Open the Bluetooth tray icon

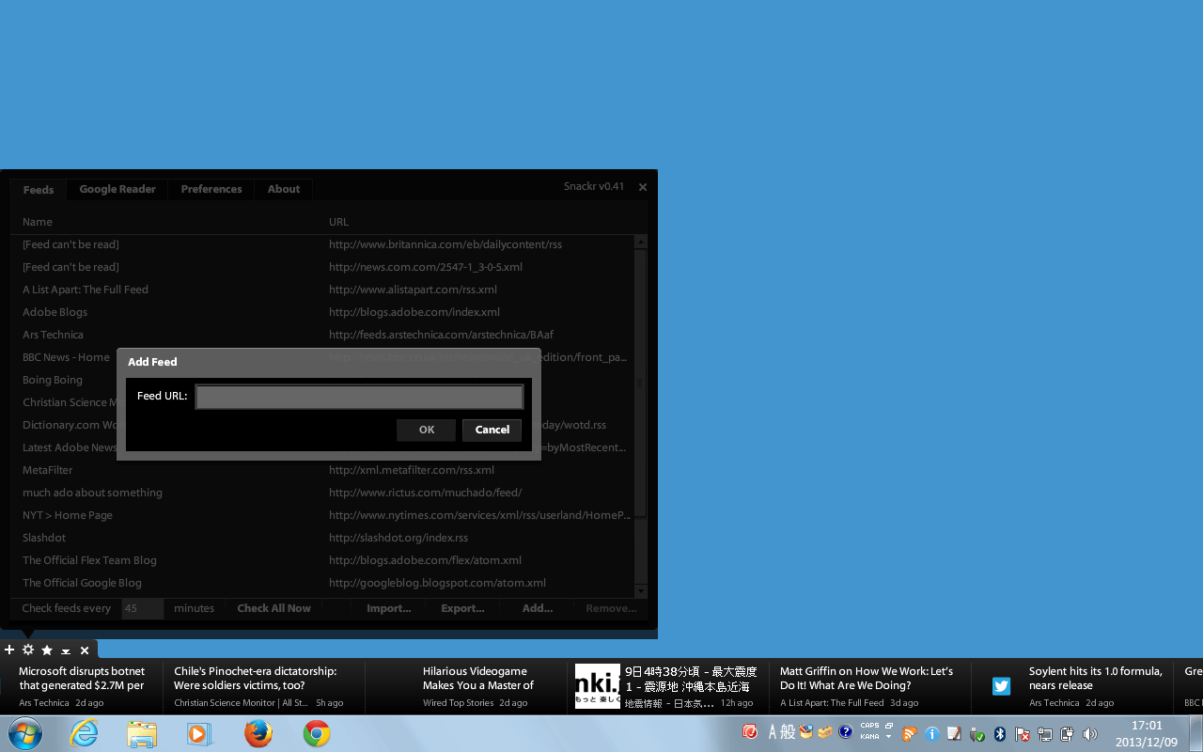tap(1000, 734)
